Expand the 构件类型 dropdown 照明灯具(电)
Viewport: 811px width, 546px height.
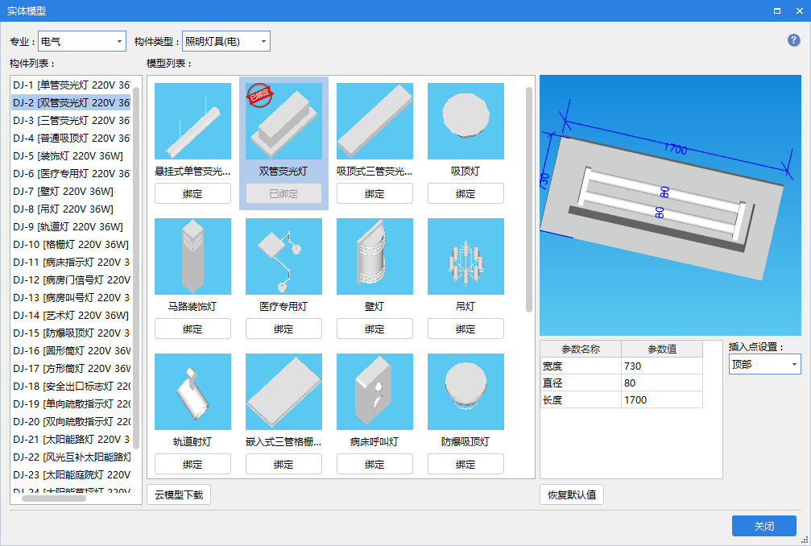point(226,41)
